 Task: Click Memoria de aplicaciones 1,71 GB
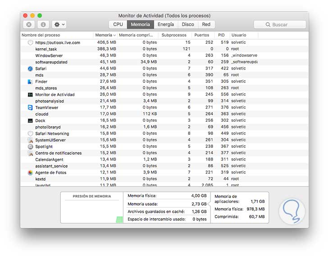(x=239, y=199)
